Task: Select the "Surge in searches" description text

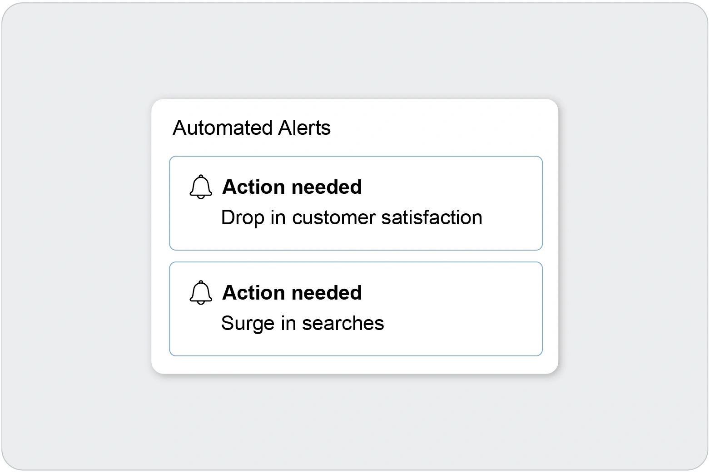Action: coord(302,323)
